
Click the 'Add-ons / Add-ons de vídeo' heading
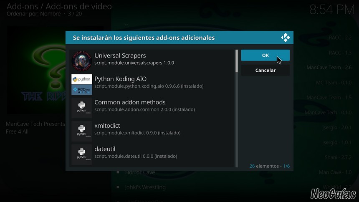59,6
